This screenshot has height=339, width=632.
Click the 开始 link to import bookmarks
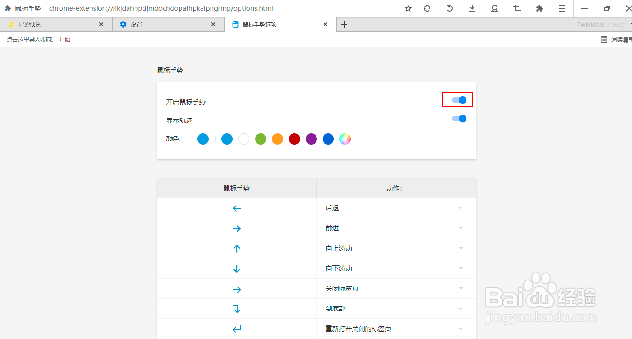[x=64, y=39]
